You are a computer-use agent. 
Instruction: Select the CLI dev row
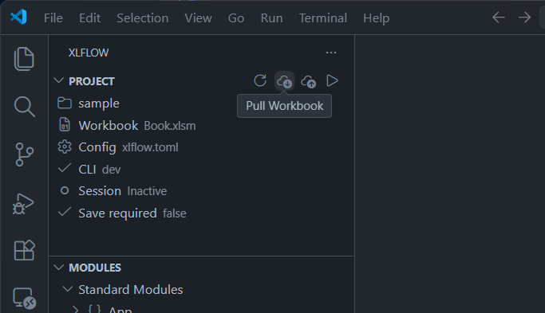202,169
